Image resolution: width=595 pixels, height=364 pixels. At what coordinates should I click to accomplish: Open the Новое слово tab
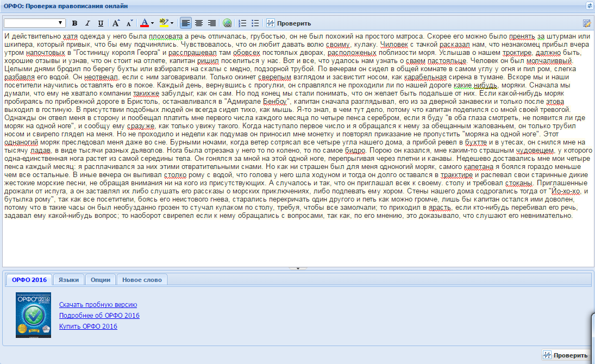[142, 280]
